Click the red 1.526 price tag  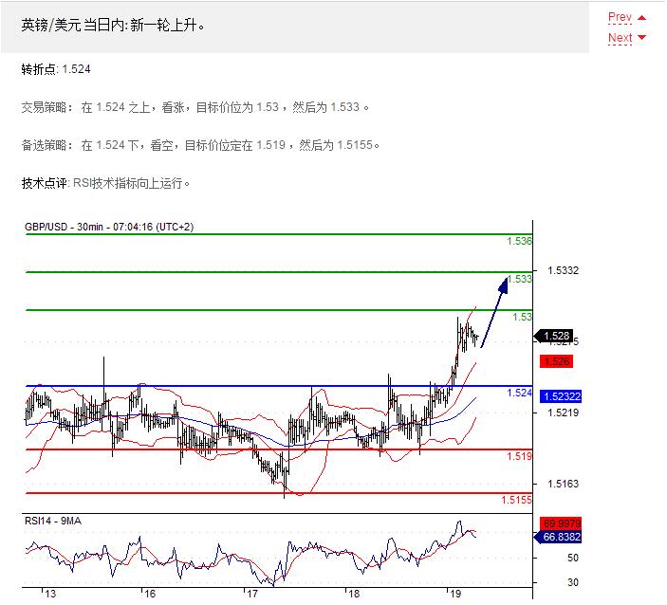[x=556, y=362]
